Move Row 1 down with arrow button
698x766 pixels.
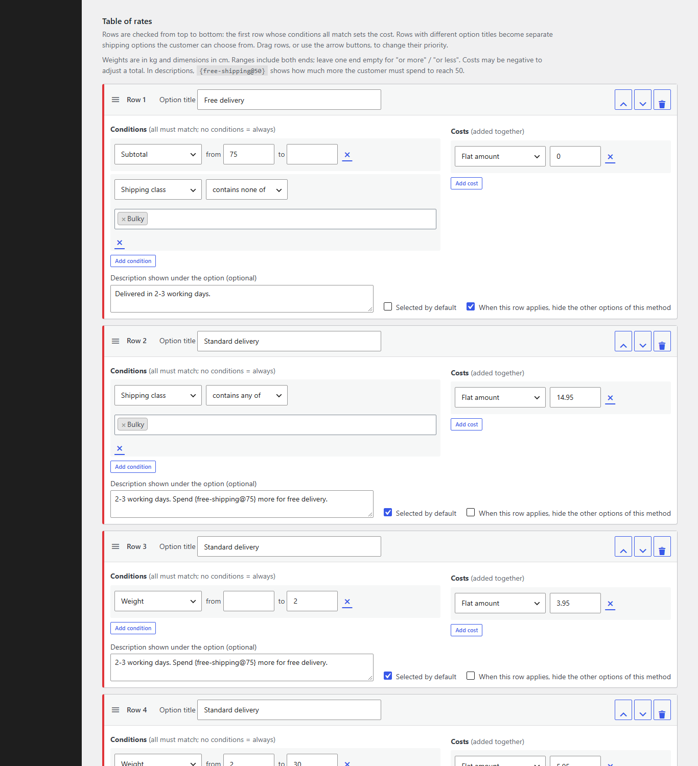pos(643,100)
